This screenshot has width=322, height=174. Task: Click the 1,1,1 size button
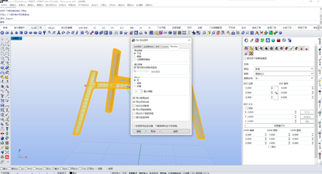coord(307,112)
